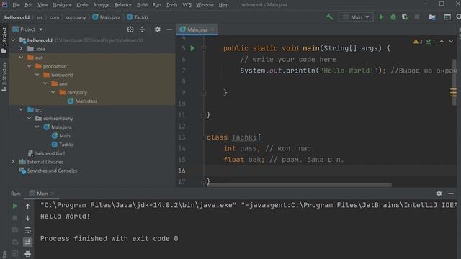
Task: Open Project Structure folder icon in toolbar
Action: 432,17
